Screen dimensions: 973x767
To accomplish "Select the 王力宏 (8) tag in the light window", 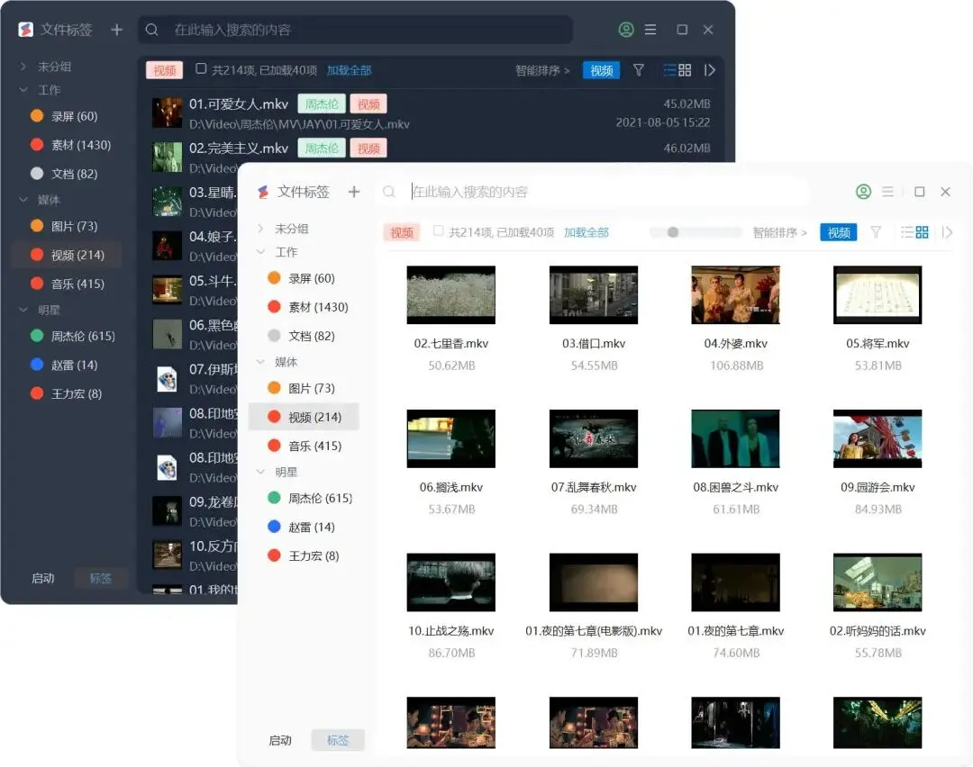I will point(305,556).
